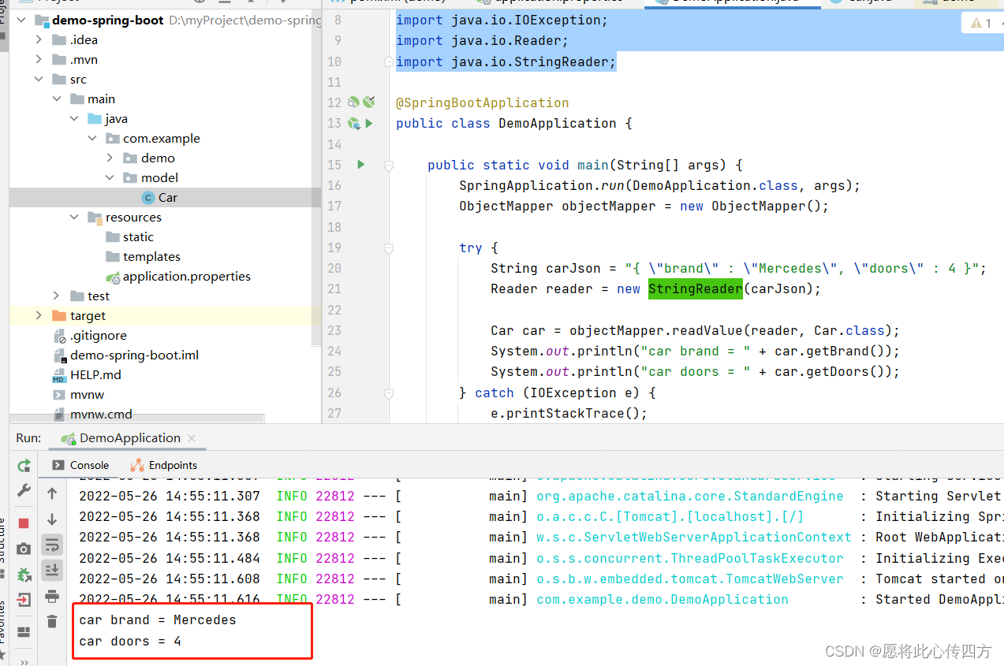The width and height of the screenshot is (1004, 666).
Task: Click the @SpringBootApplication annotation
Action: point(483,102)
